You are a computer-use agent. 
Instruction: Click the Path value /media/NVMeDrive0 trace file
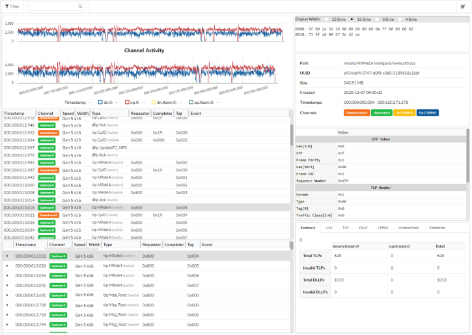tap(380, 64)
